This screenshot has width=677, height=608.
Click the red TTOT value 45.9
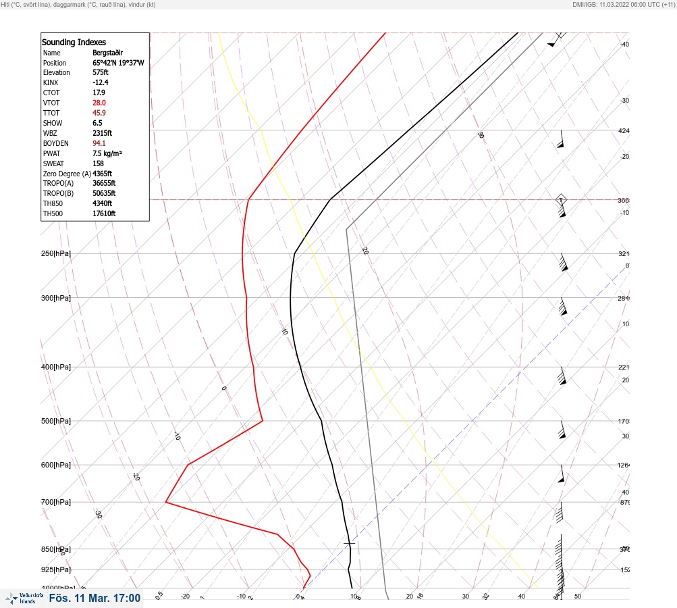tap(99, 113)
